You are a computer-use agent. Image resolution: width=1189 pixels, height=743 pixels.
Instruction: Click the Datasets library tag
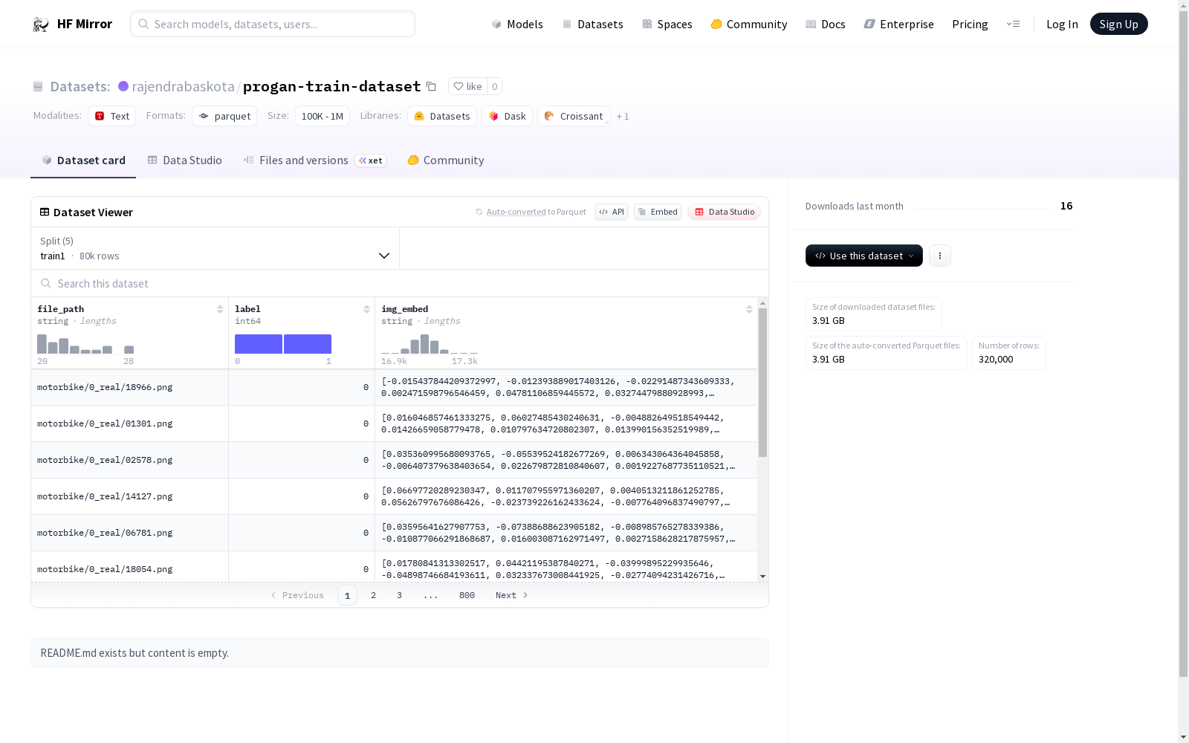click(442, 116)
